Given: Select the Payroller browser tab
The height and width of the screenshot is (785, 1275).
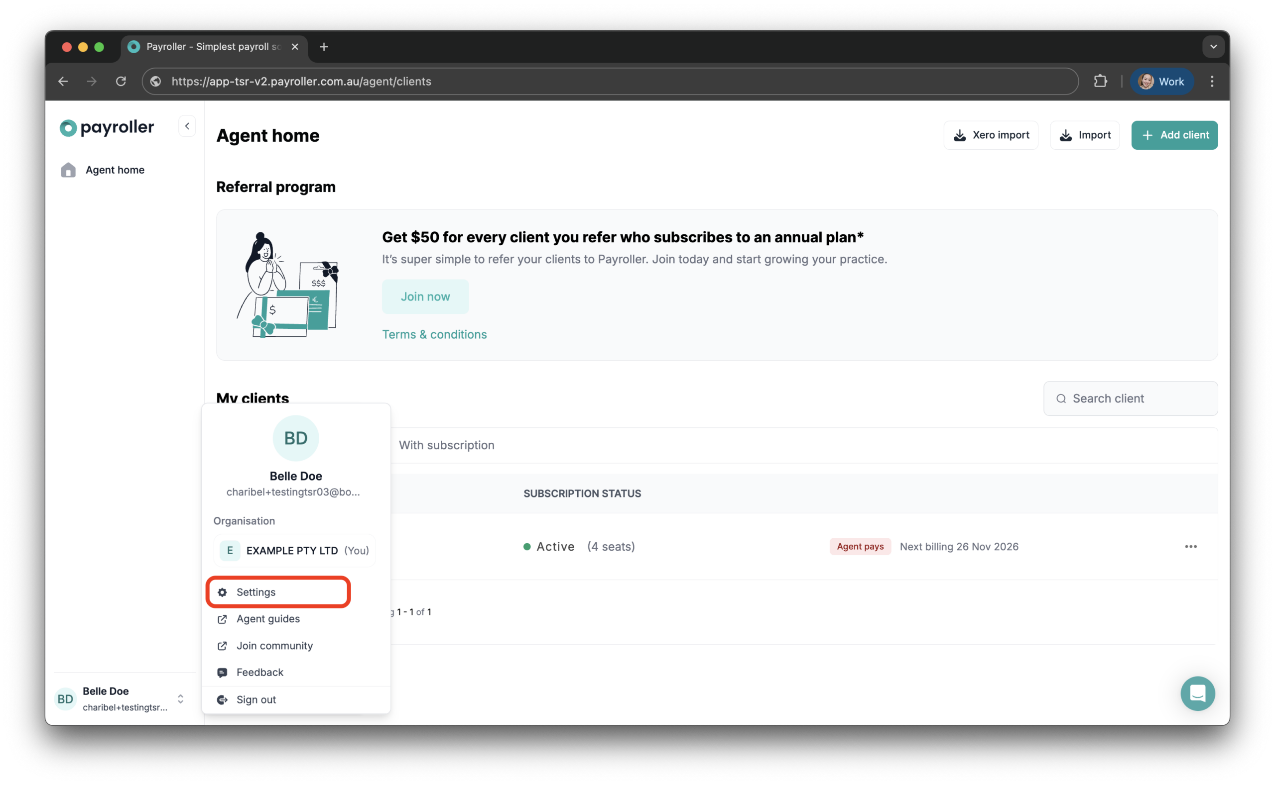Looking at the screenshot, I should [x=215, y=47].
